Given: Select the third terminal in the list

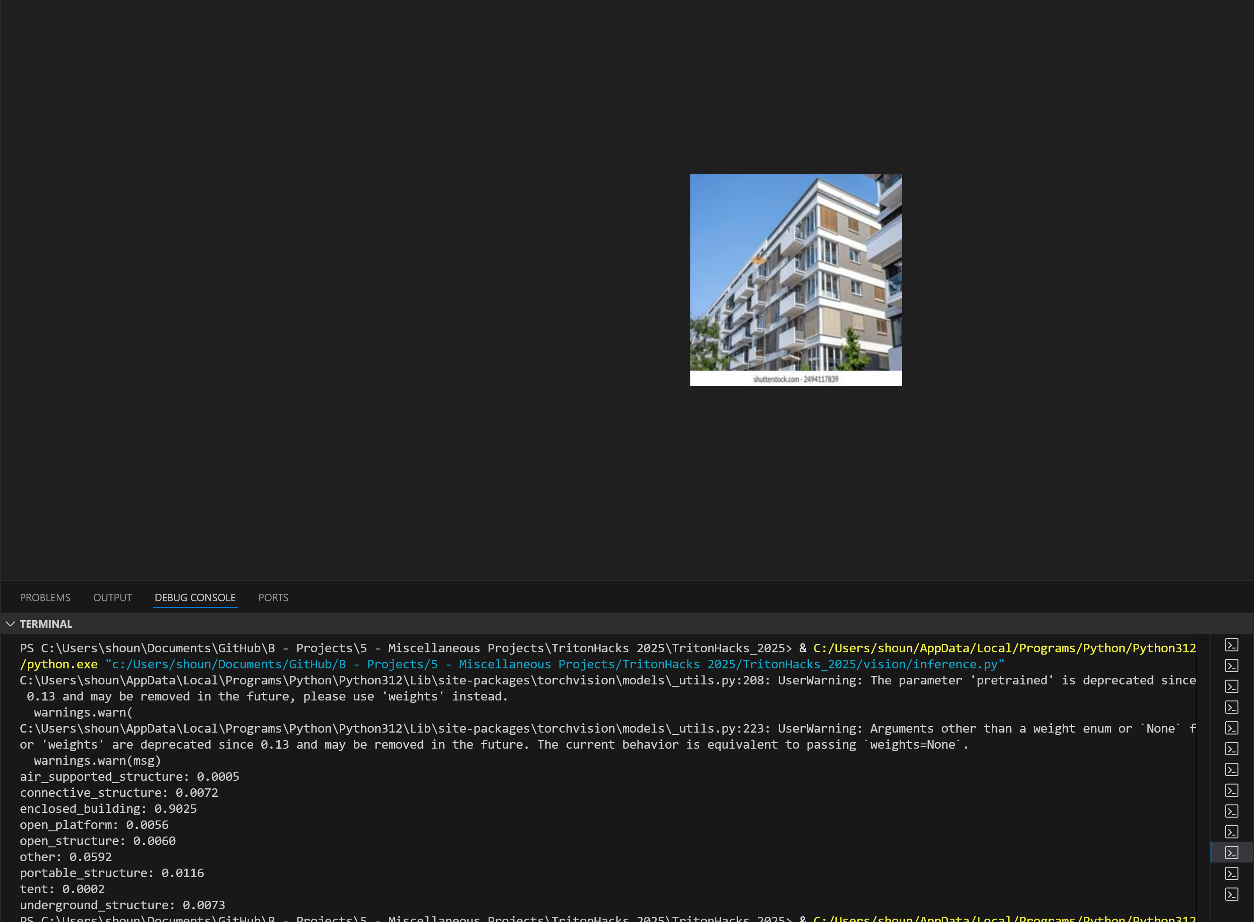Looking at the screenshot, I should 1232,686.
